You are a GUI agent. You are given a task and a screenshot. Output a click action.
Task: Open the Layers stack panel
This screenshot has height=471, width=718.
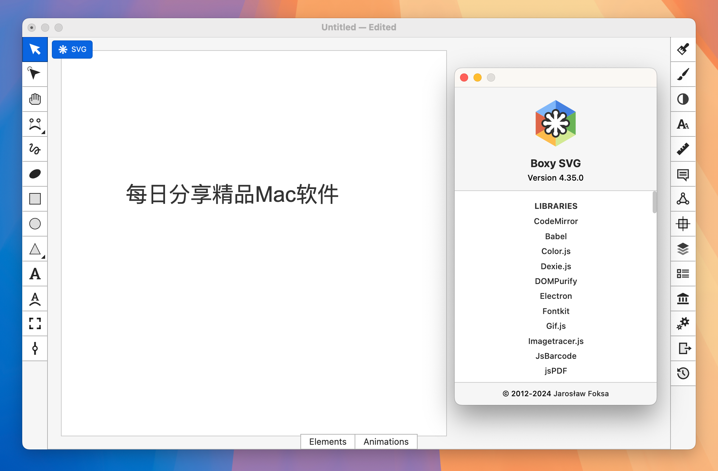click(683, 249)
